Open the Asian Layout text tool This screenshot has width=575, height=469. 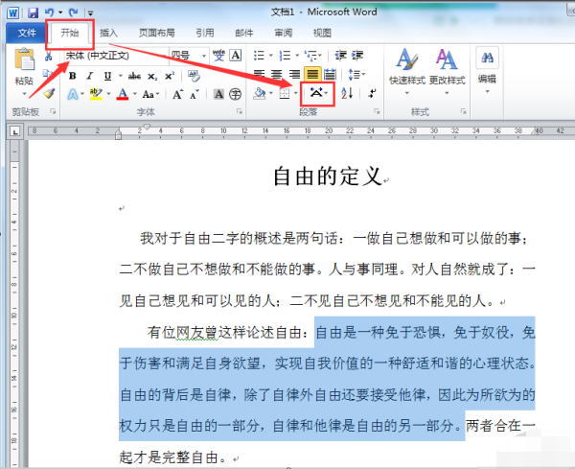click(317, 93)
